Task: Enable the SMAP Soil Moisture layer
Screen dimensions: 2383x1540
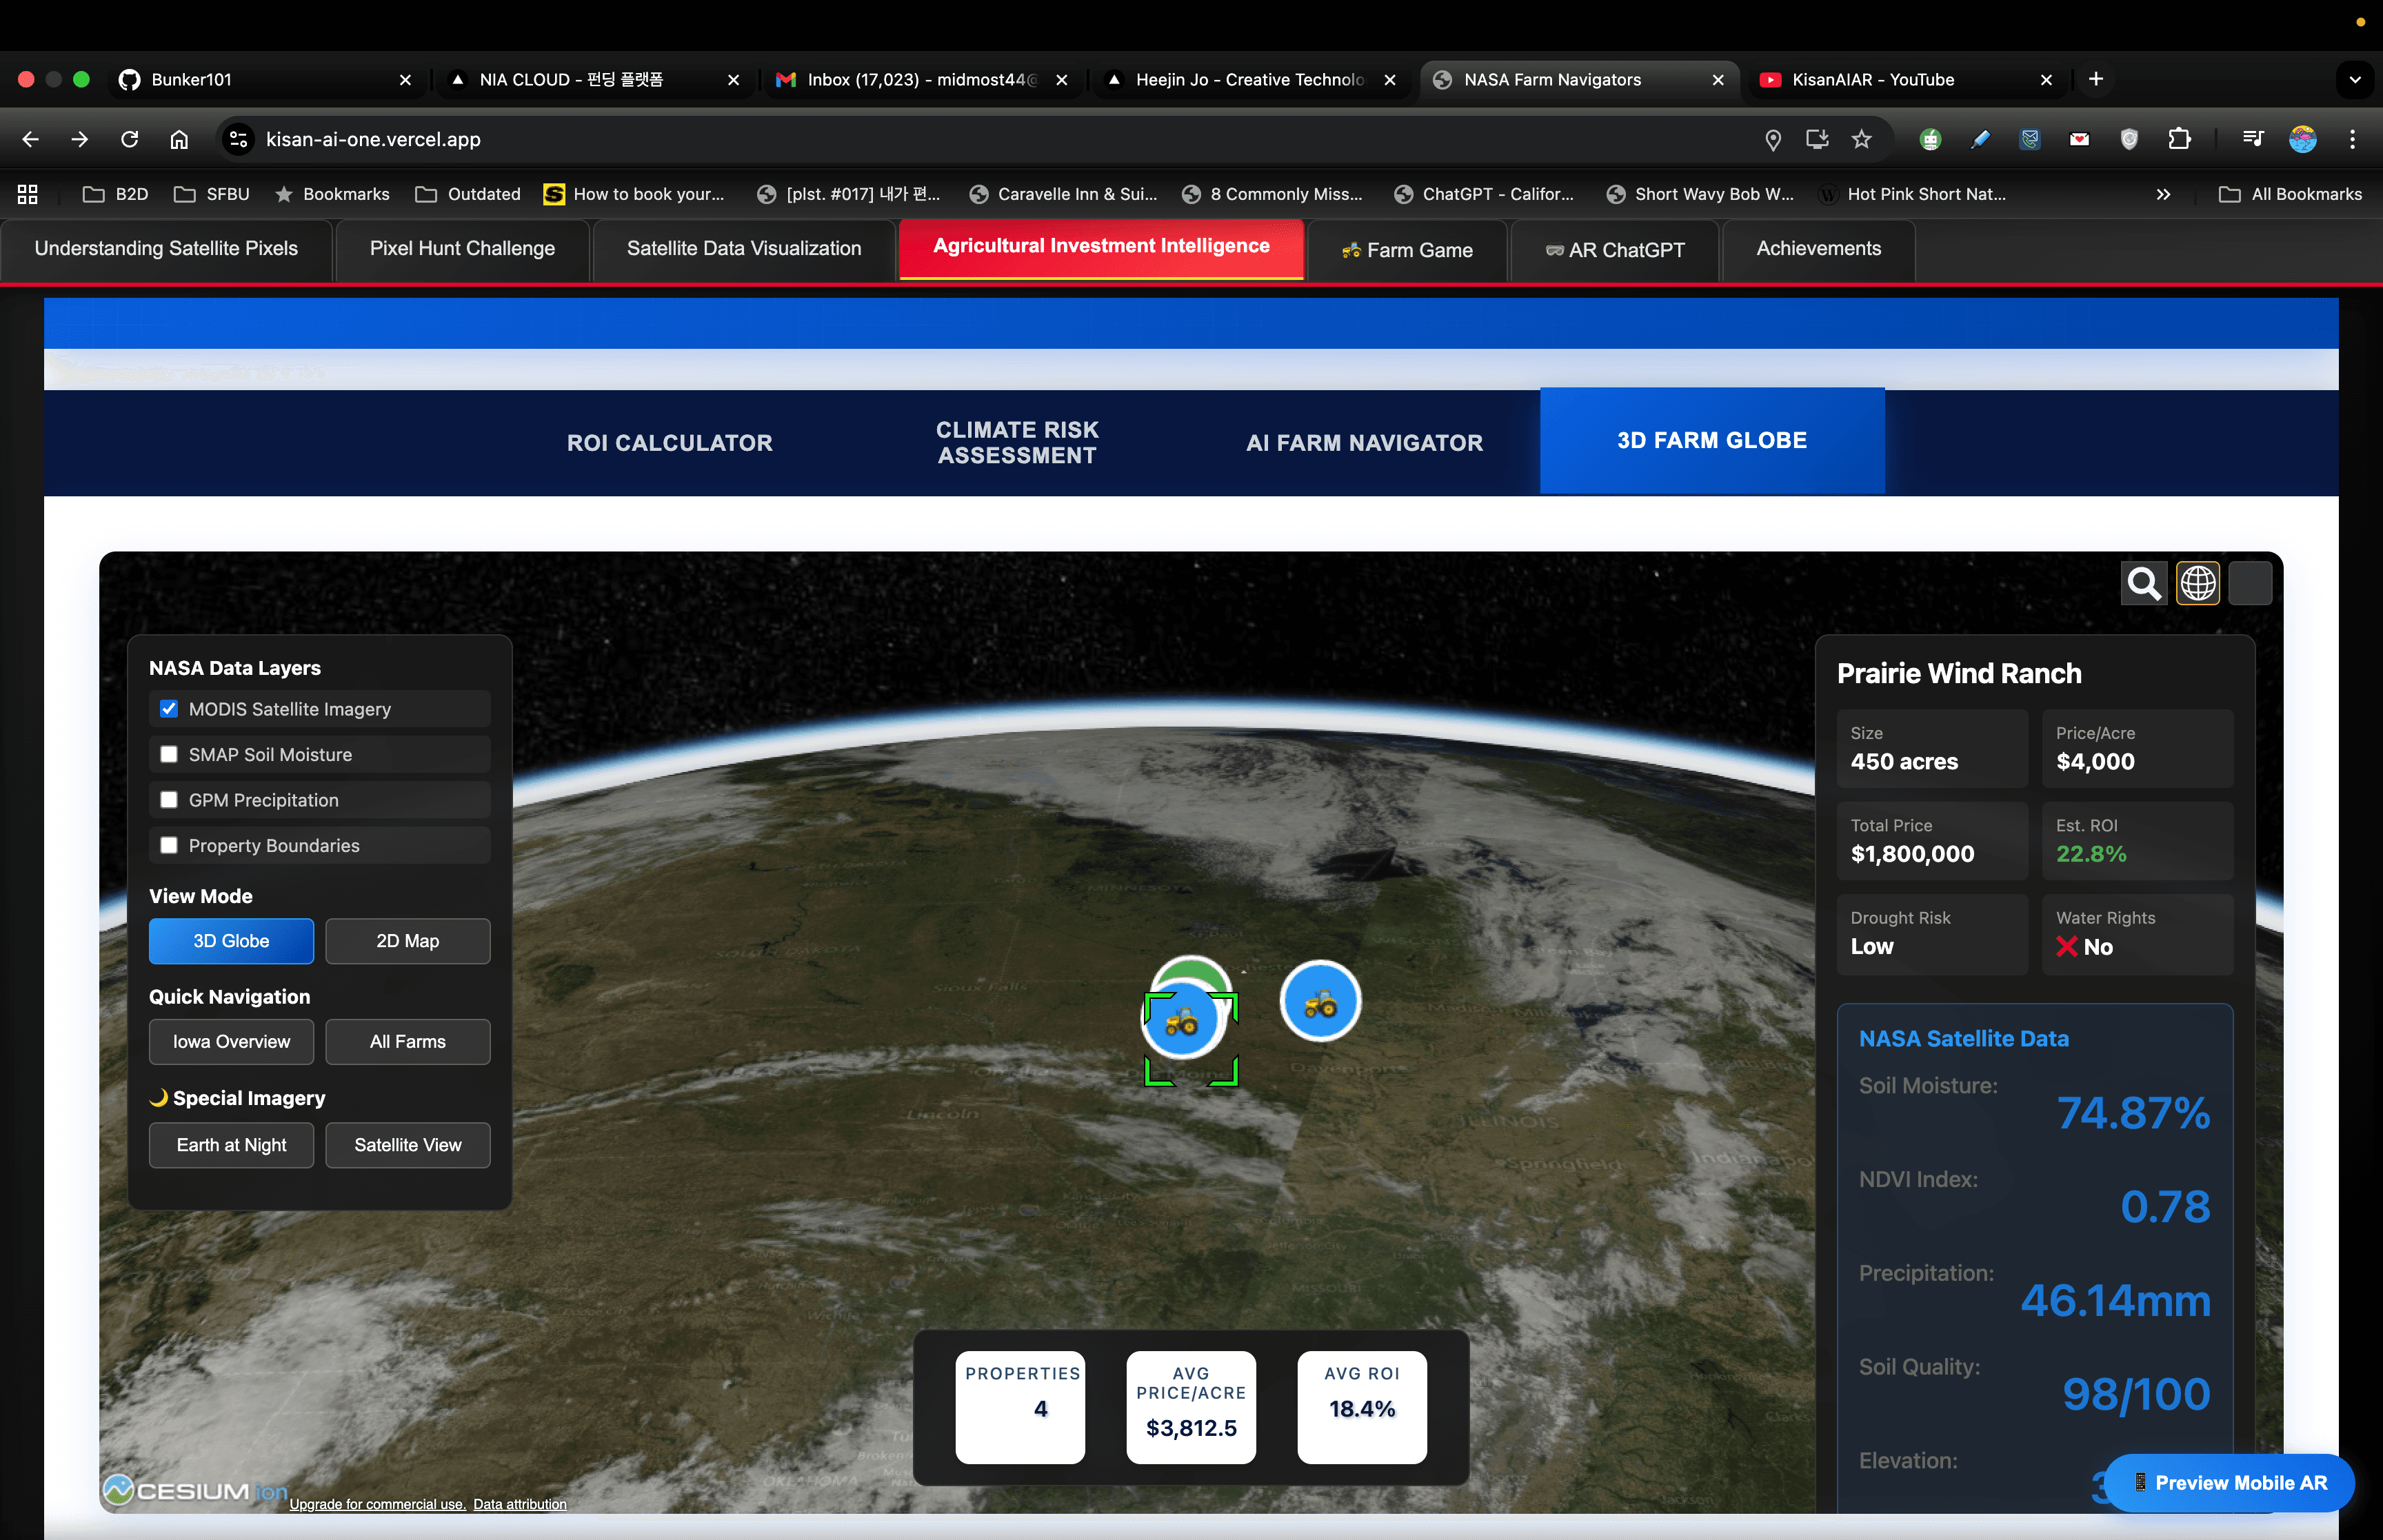Action: 169,754
